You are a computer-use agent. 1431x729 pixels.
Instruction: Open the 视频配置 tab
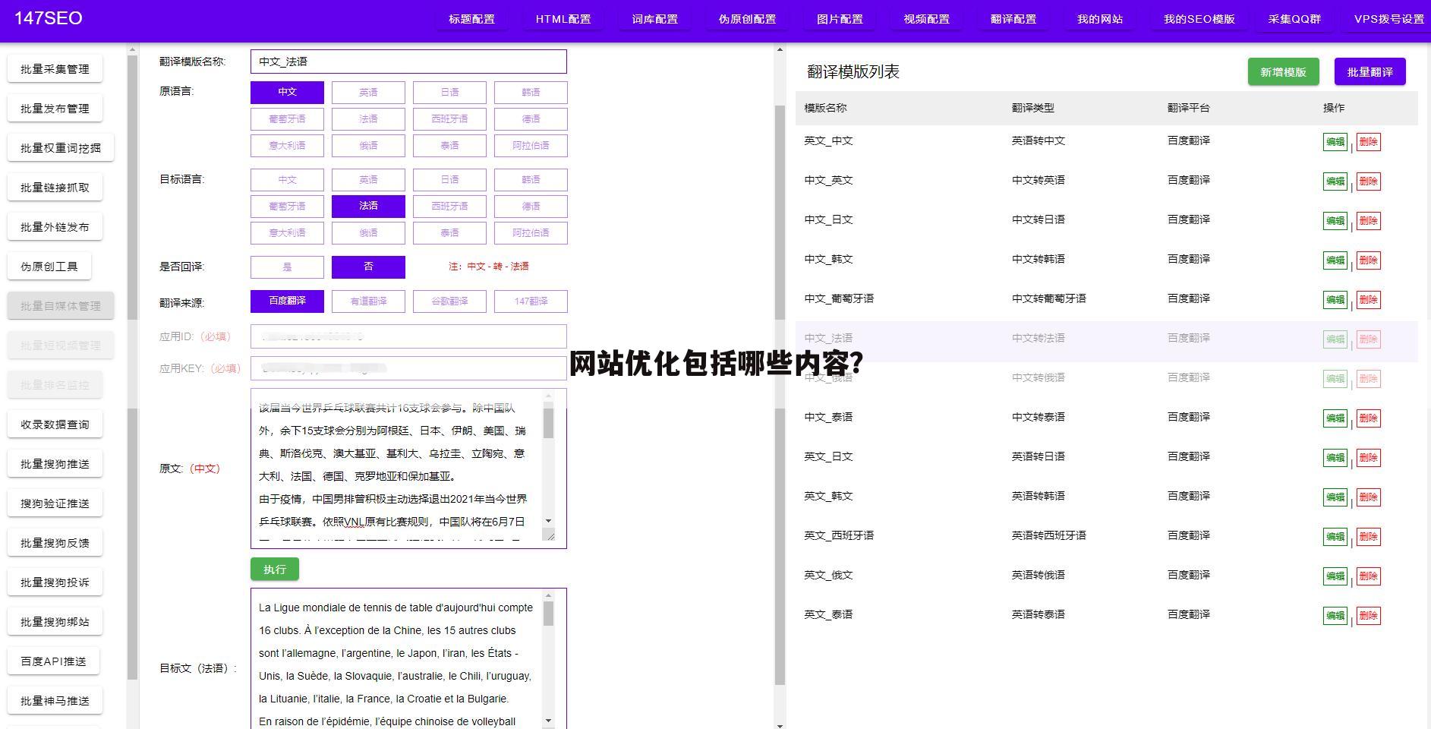(926, 19)
